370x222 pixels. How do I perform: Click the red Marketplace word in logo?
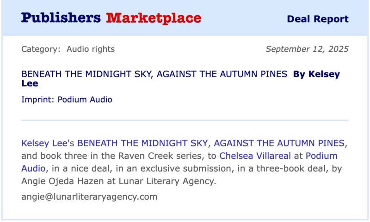tap(154, 18)
